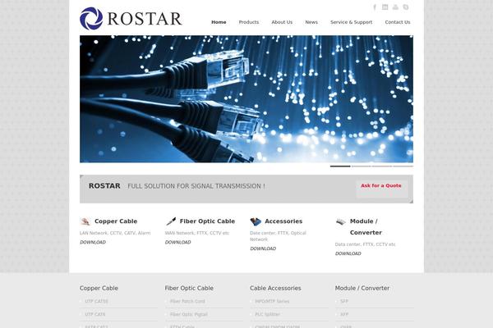Click the last social icon in header

[406, 7]
